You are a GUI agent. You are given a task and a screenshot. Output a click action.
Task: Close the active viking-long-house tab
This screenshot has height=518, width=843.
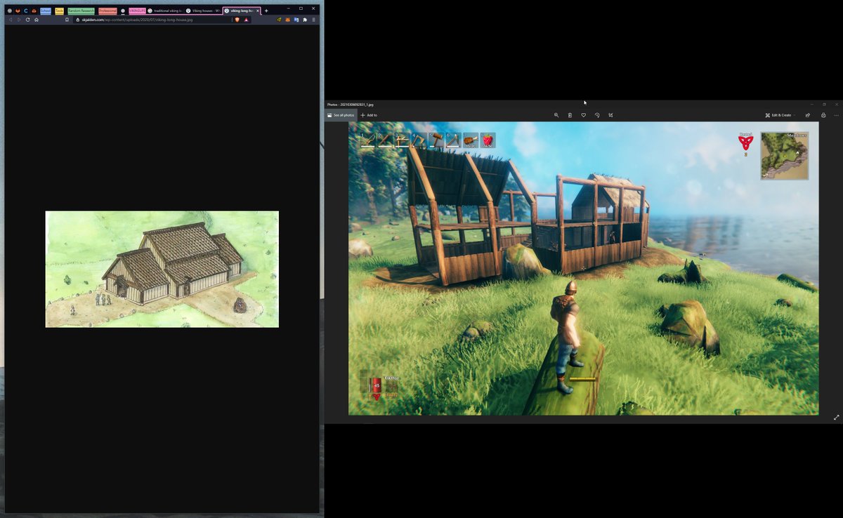pos(257,11)
